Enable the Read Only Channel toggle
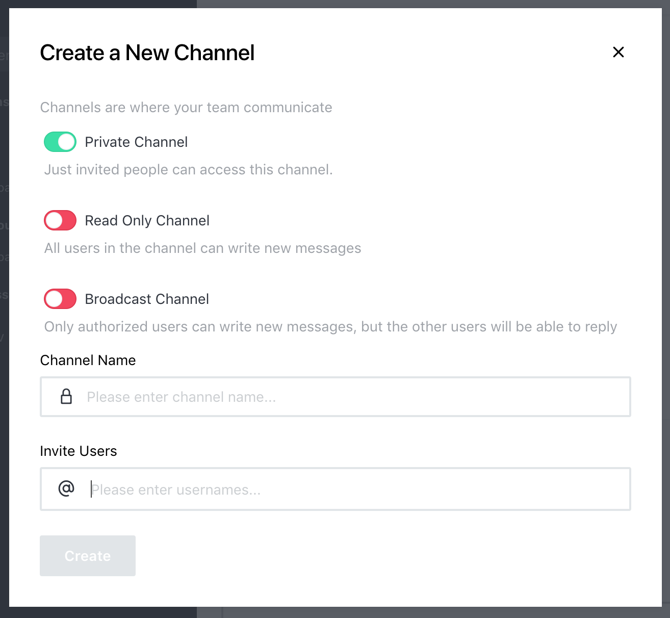Image resolution: width=670 pixels, height=618 pixels. [x=60, y=220]
